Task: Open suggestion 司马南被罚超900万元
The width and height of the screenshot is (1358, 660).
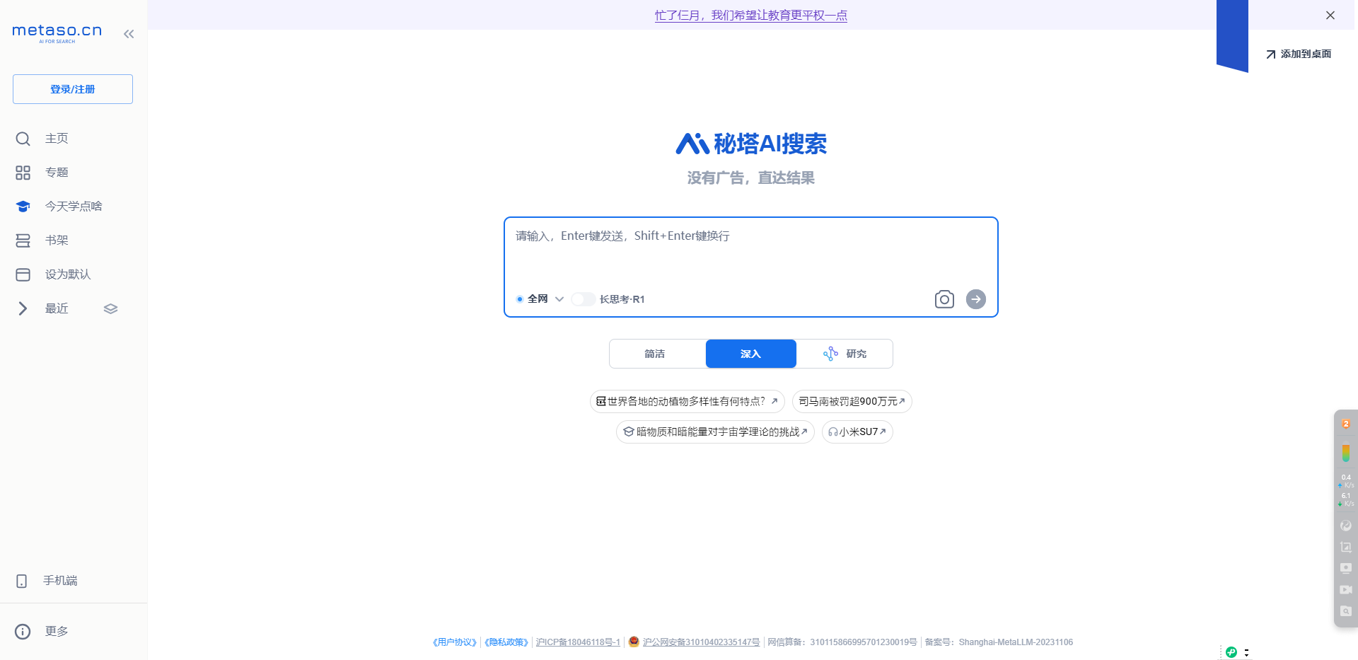Action: pyautogui.click(x=852, y=401)
